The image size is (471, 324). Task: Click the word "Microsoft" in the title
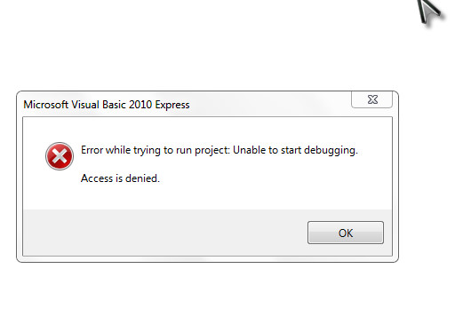(46, 105)
